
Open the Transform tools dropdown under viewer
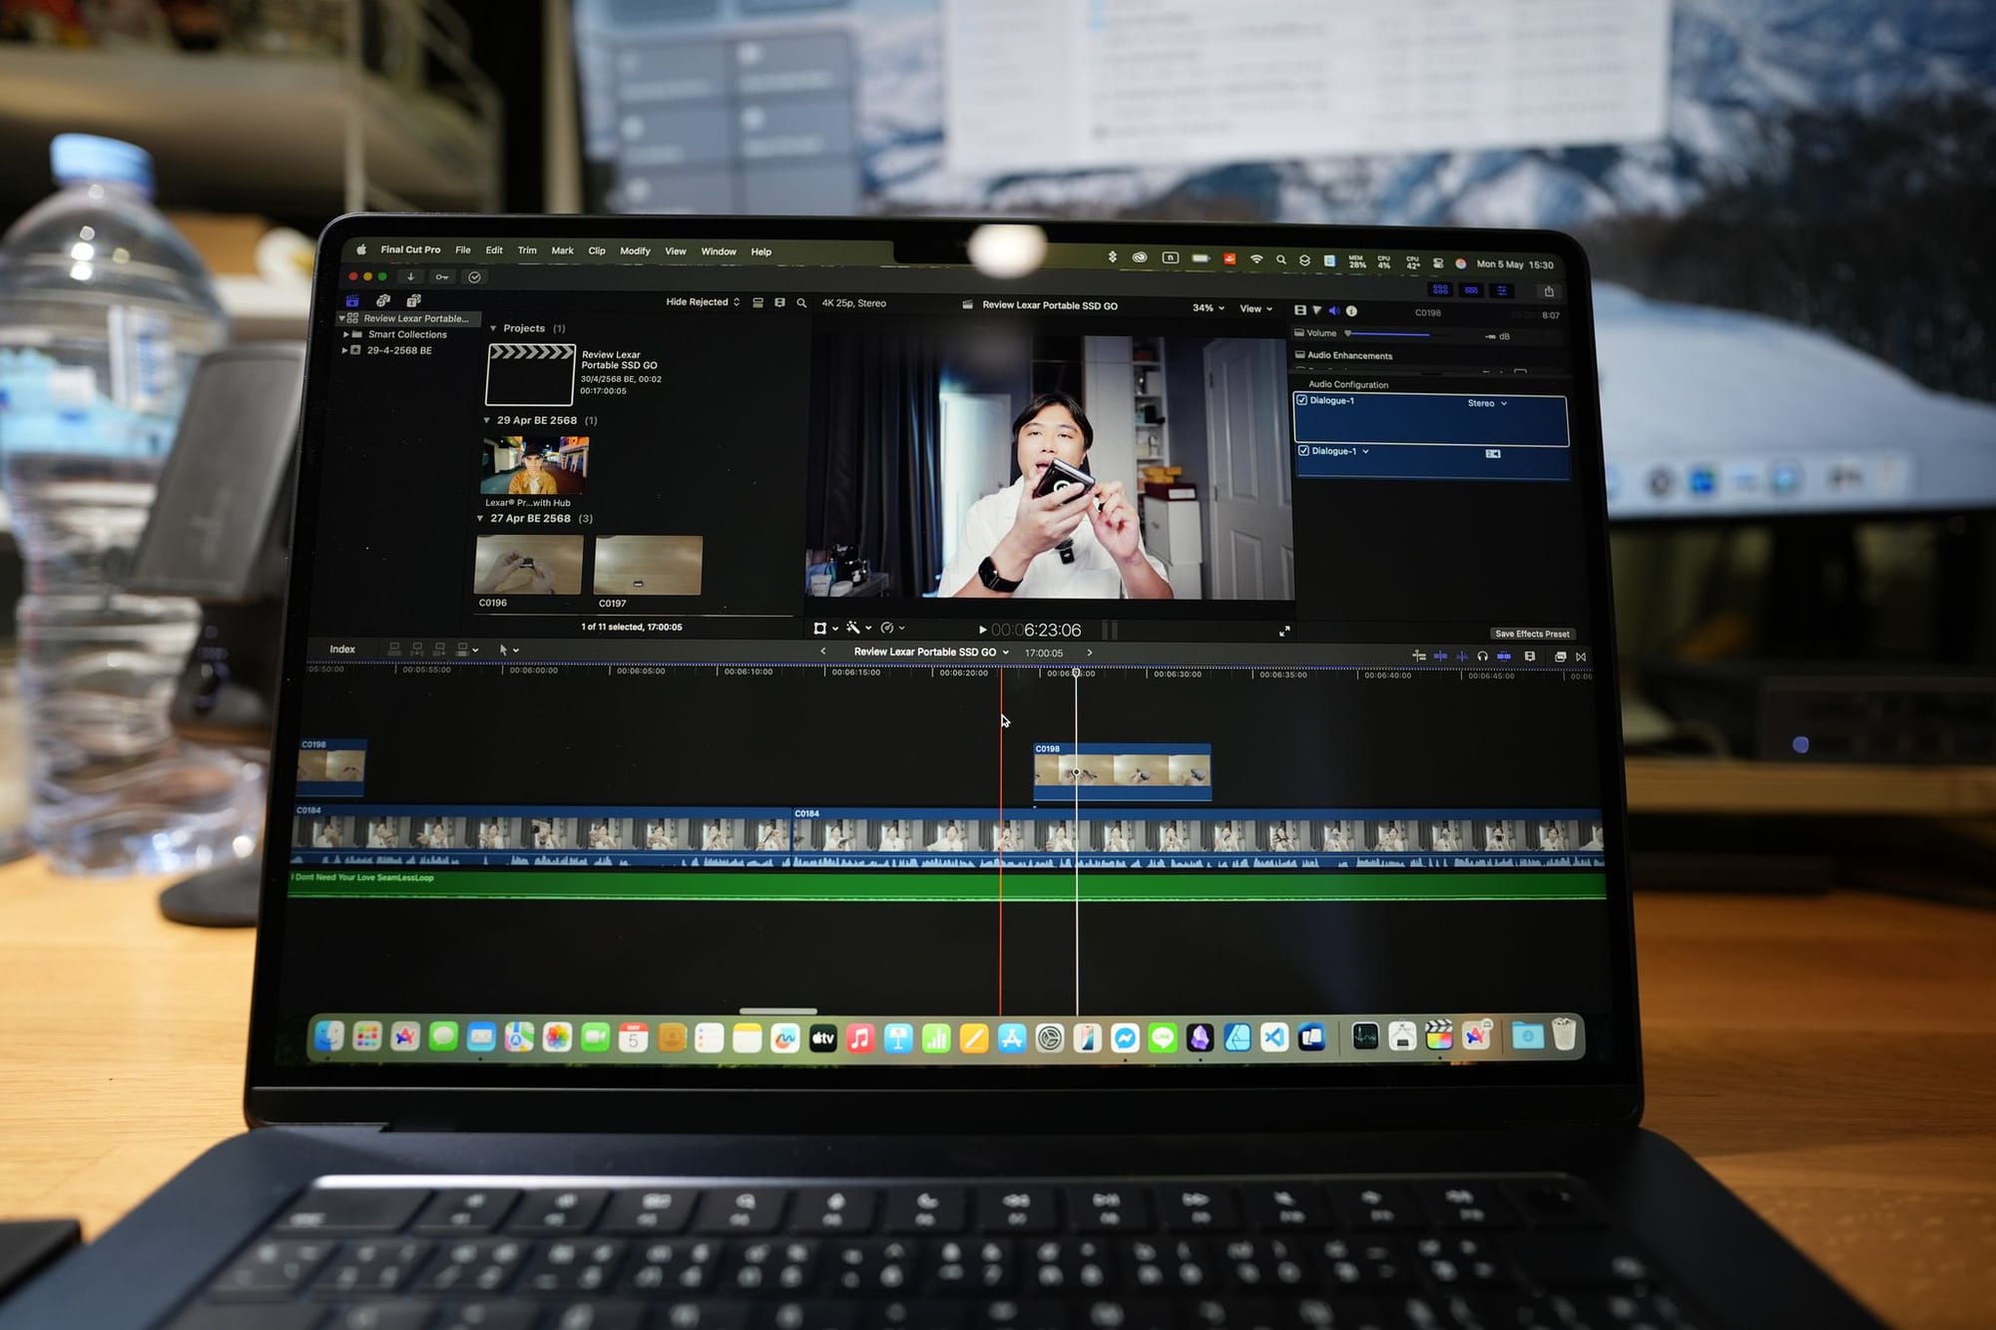825,628
